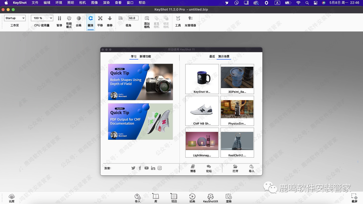The image size is (363, 204).
Task: Expand the CPU usage 100% dropdown
Action: (42, 18)
